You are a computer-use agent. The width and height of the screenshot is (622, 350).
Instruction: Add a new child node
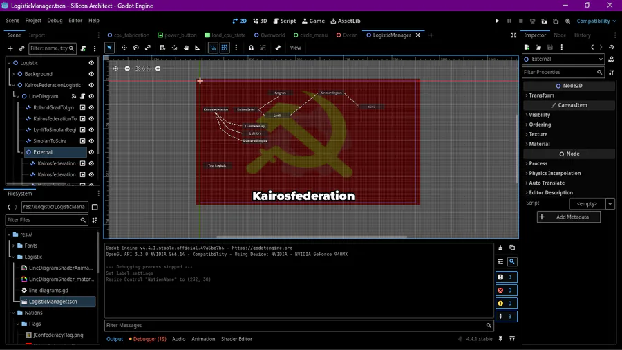[x=10, y=48]
